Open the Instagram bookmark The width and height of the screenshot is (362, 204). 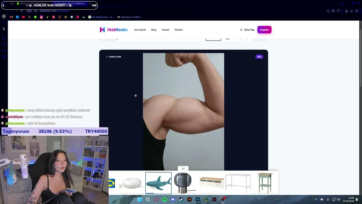click(x=41, y=17)
